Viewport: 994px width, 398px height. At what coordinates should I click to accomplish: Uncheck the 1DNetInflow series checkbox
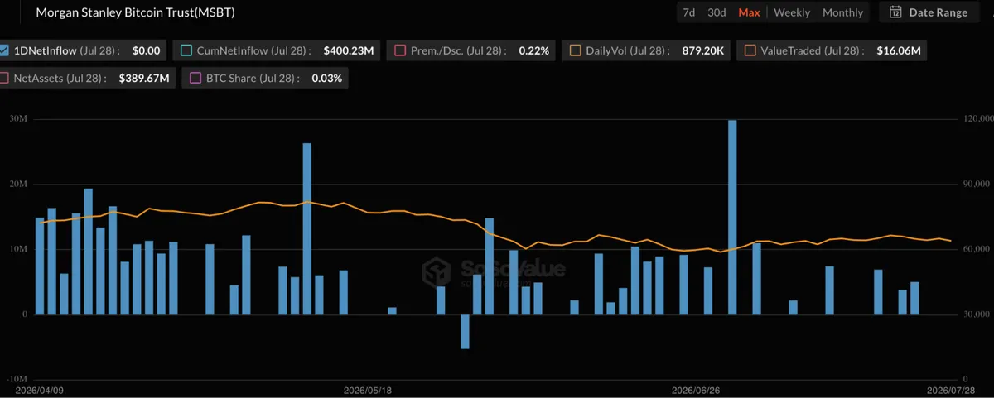tap(3, 50)
